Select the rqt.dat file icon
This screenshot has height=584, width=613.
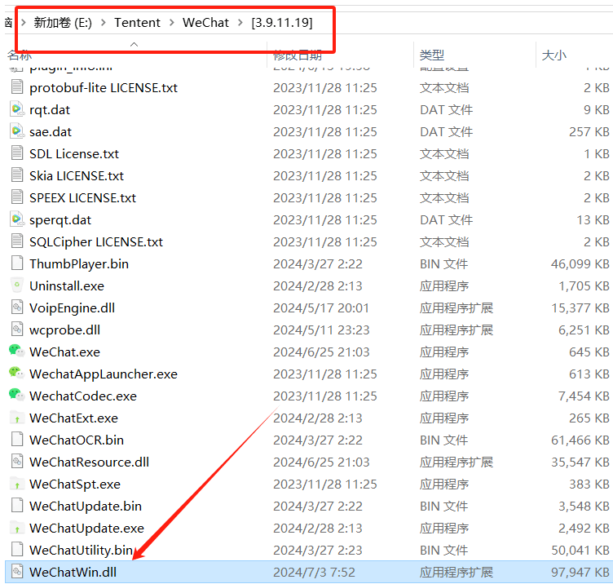[16, 109]
